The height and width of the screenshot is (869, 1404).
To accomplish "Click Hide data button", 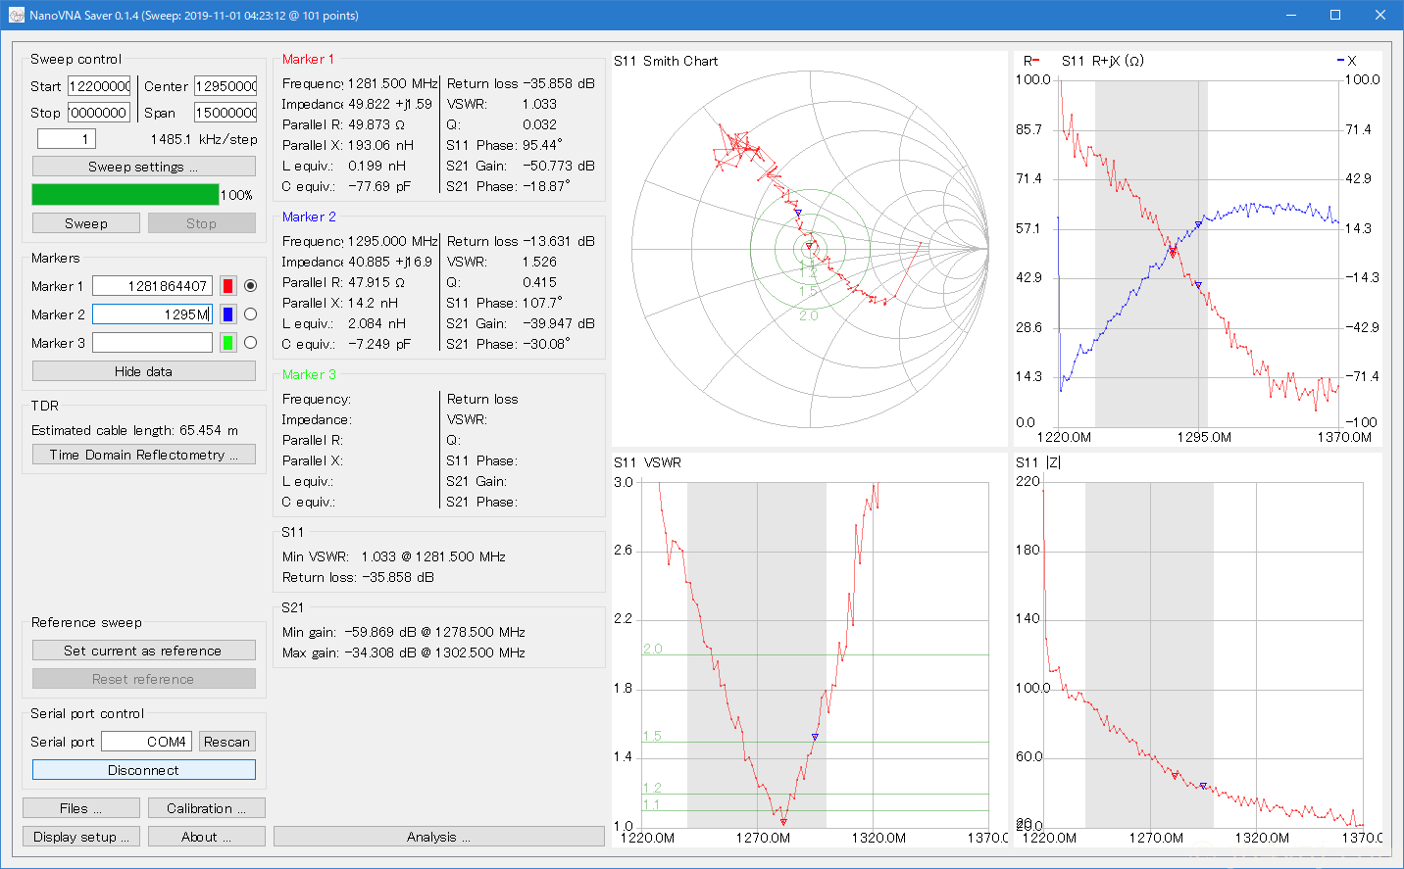I will click(143, 371).
